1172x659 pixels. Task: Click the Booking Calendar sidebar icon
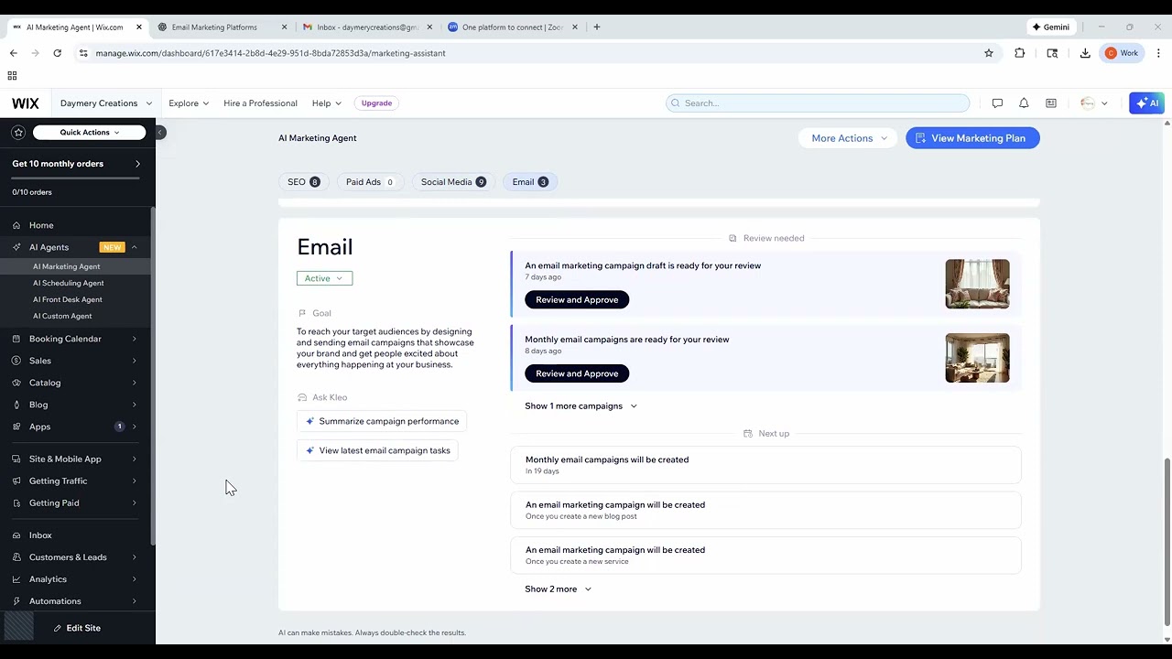16,339
